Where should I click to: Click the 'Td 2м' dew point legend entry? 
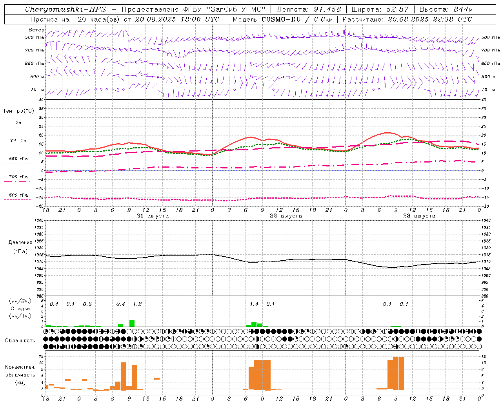click(18, 141)
